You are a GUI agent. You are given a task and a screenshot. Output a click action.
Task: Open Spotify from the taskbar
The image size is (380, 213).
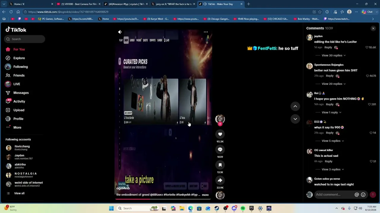coord(243,208)
